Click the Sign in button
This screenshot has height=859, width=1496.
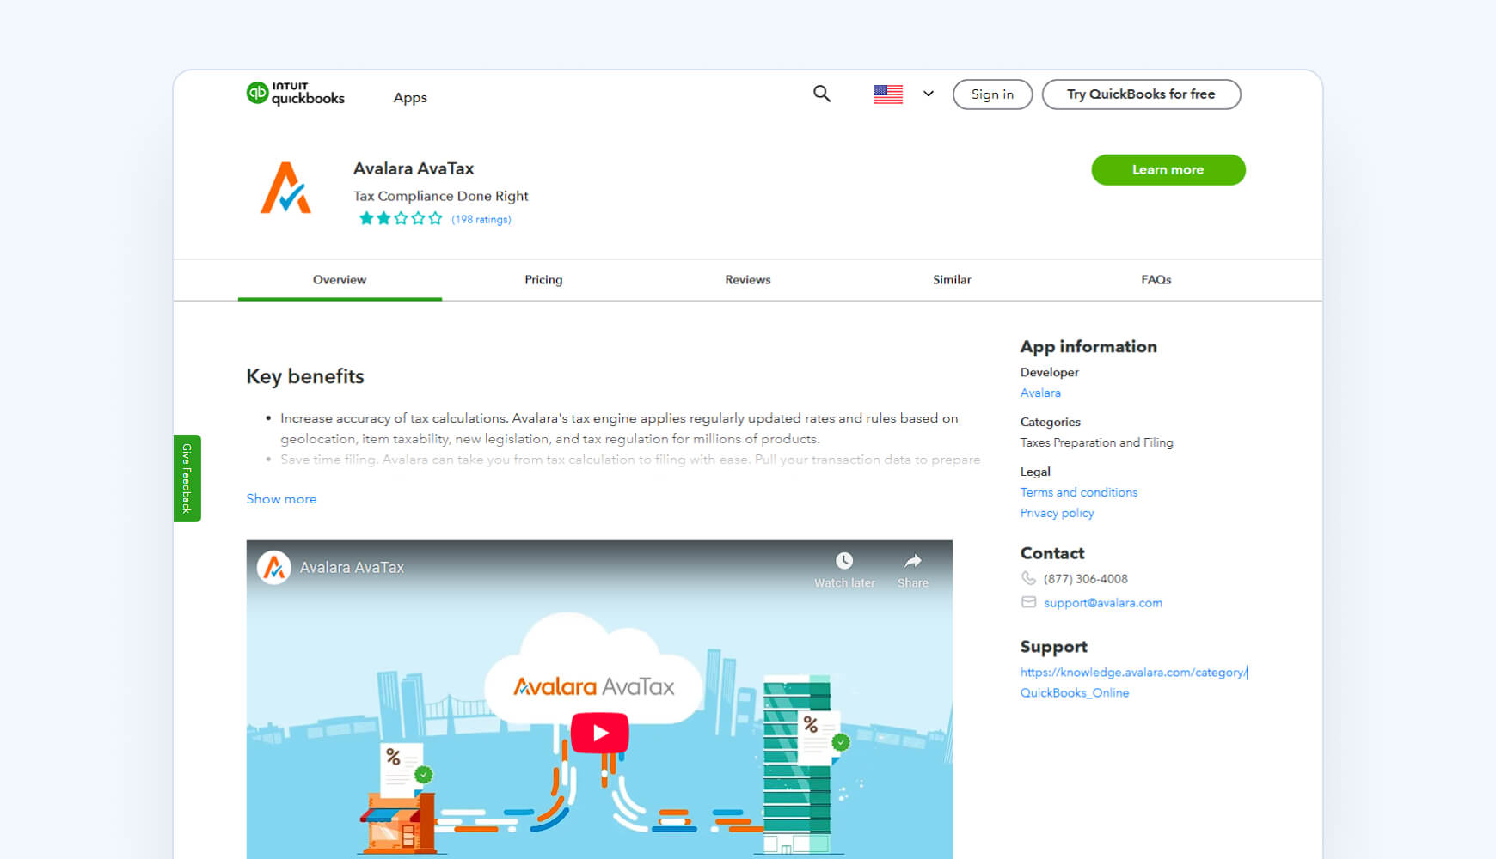point(992,94)
